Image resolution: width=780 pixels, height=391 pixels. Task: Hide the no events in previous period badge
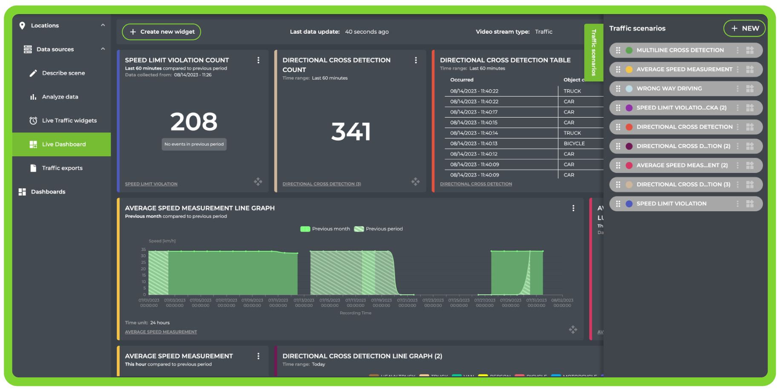[x=194, y=144]
